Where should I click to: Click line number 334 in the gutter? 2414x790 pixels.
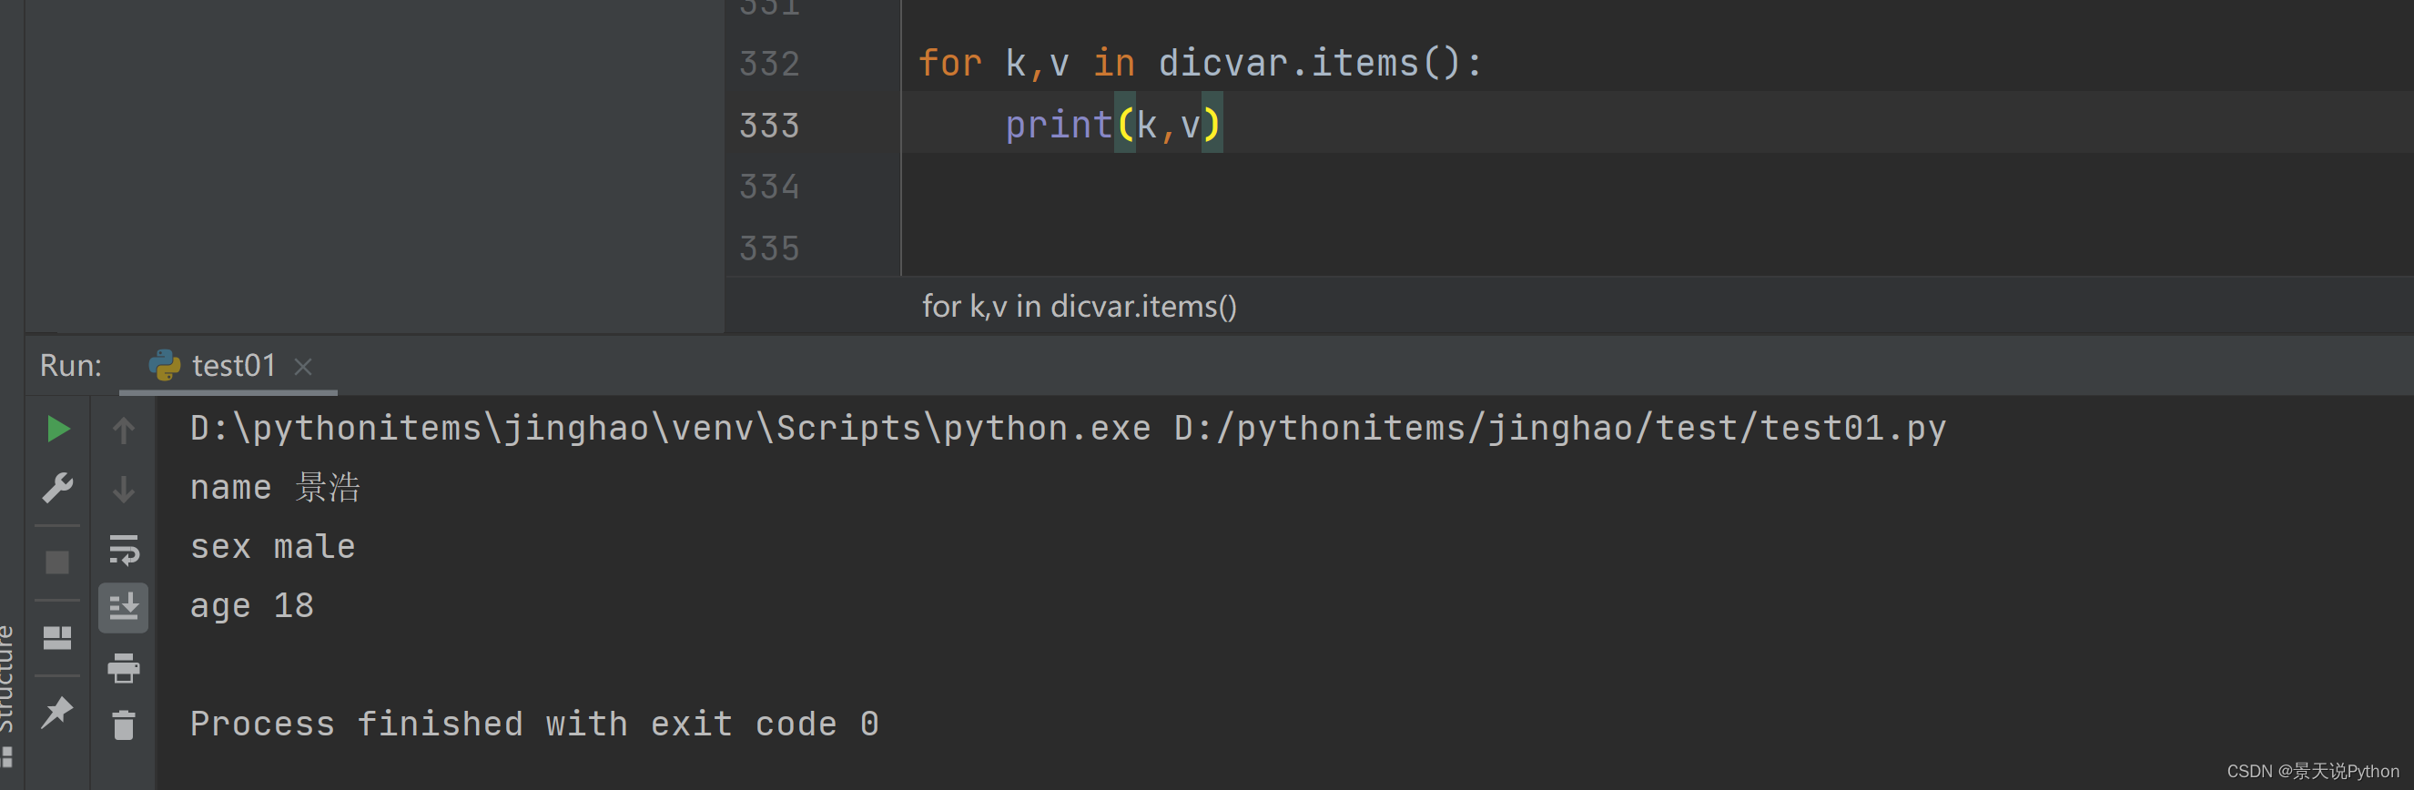769,187
